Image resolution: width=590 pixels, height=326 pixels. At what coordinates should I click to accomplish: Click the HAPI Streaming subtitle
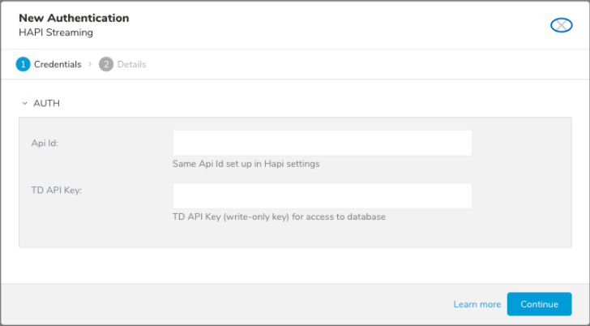point(56,32)
